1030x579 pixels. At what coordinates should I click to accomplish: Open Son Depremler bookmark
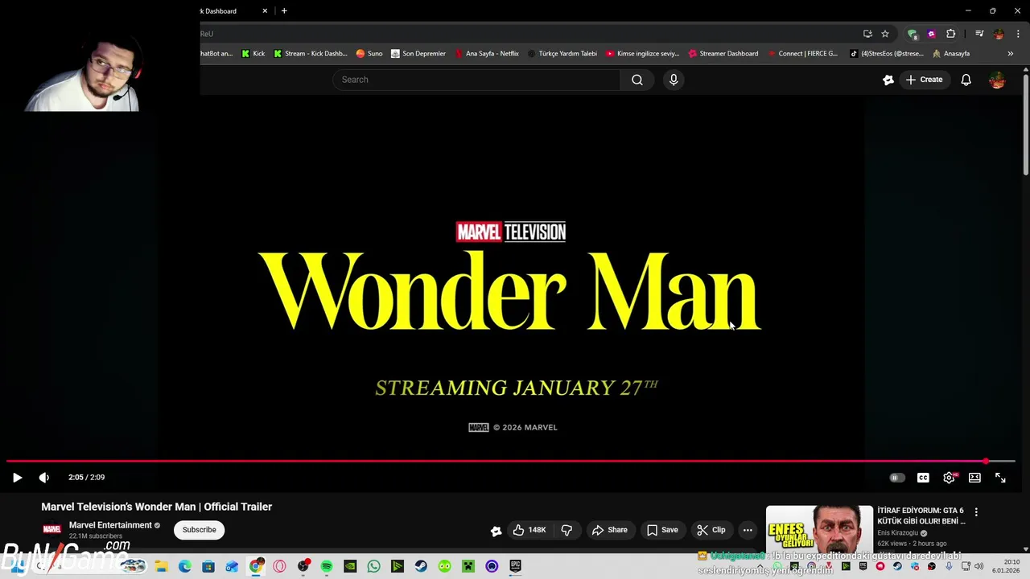pos(418,54)
